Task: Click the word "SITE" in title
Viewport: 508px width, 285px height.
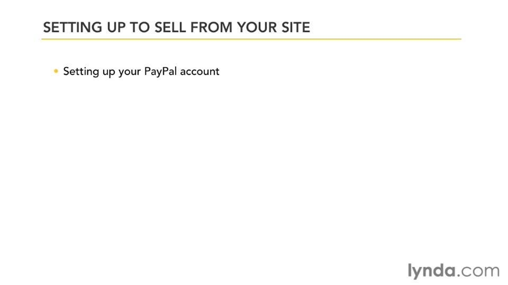Action: tap(294, 27)
